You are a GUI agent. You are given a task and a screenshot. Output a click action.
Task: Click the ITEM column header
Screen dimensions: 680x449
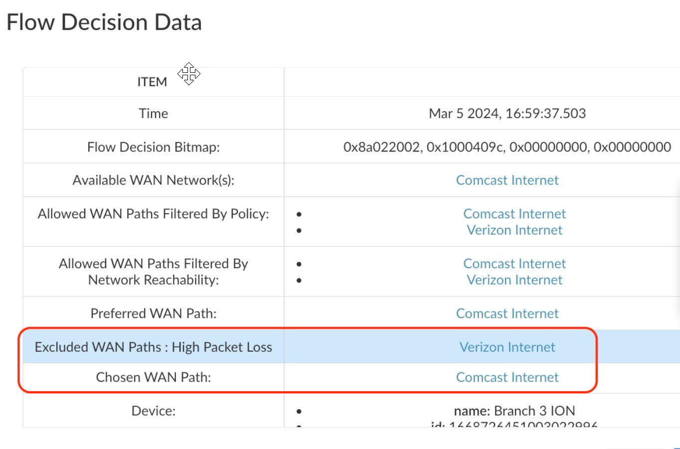click(x=152, y=82)
